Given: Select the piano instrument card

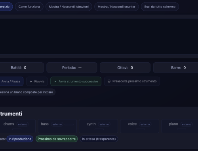Looking at the screenshot, I should 180,126.
